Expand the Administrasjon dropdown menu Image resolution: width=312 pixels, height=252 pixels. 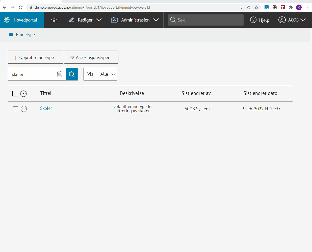tap(135, 20)
